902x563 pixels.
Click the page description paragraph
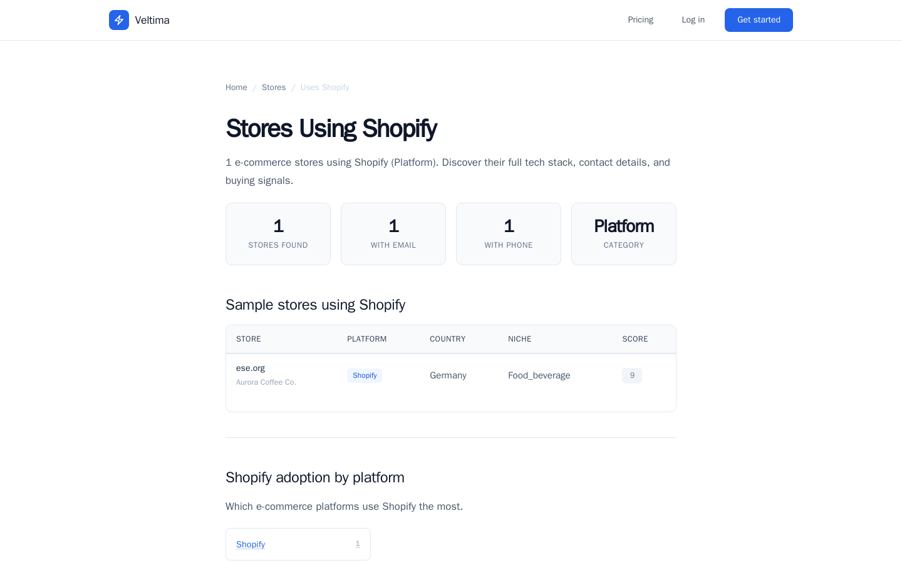[448, 171]
